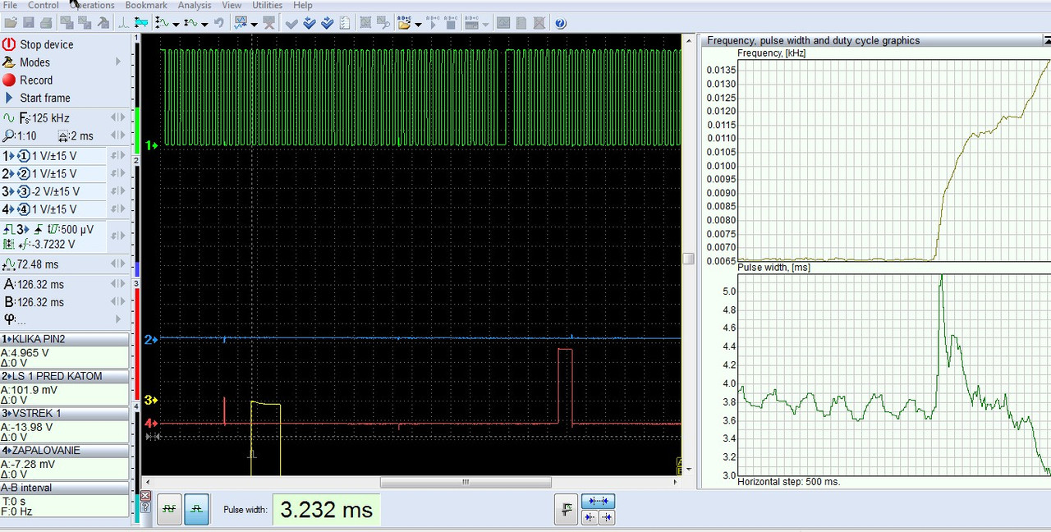Click the 2 ms time scale setting
The height and width of the screenshot is (532, 1051).
[x=76, y=136]
